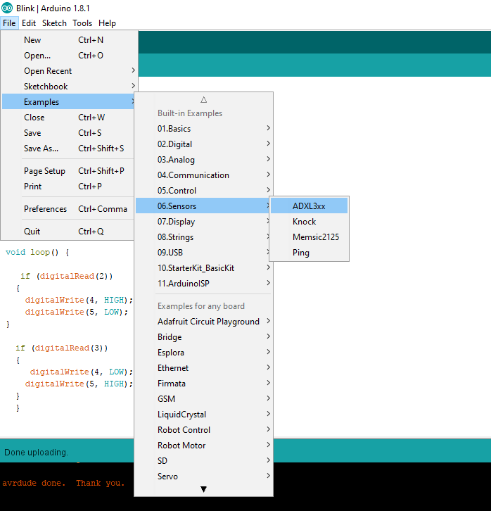The image size is (491, 511).
Task: Open the ADXL3xx sensor example
Action: pos(309,206)
